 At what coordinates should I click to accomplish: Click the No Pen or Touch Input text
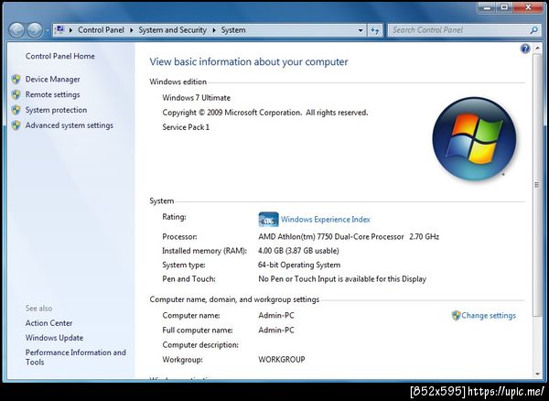[342, 279]
